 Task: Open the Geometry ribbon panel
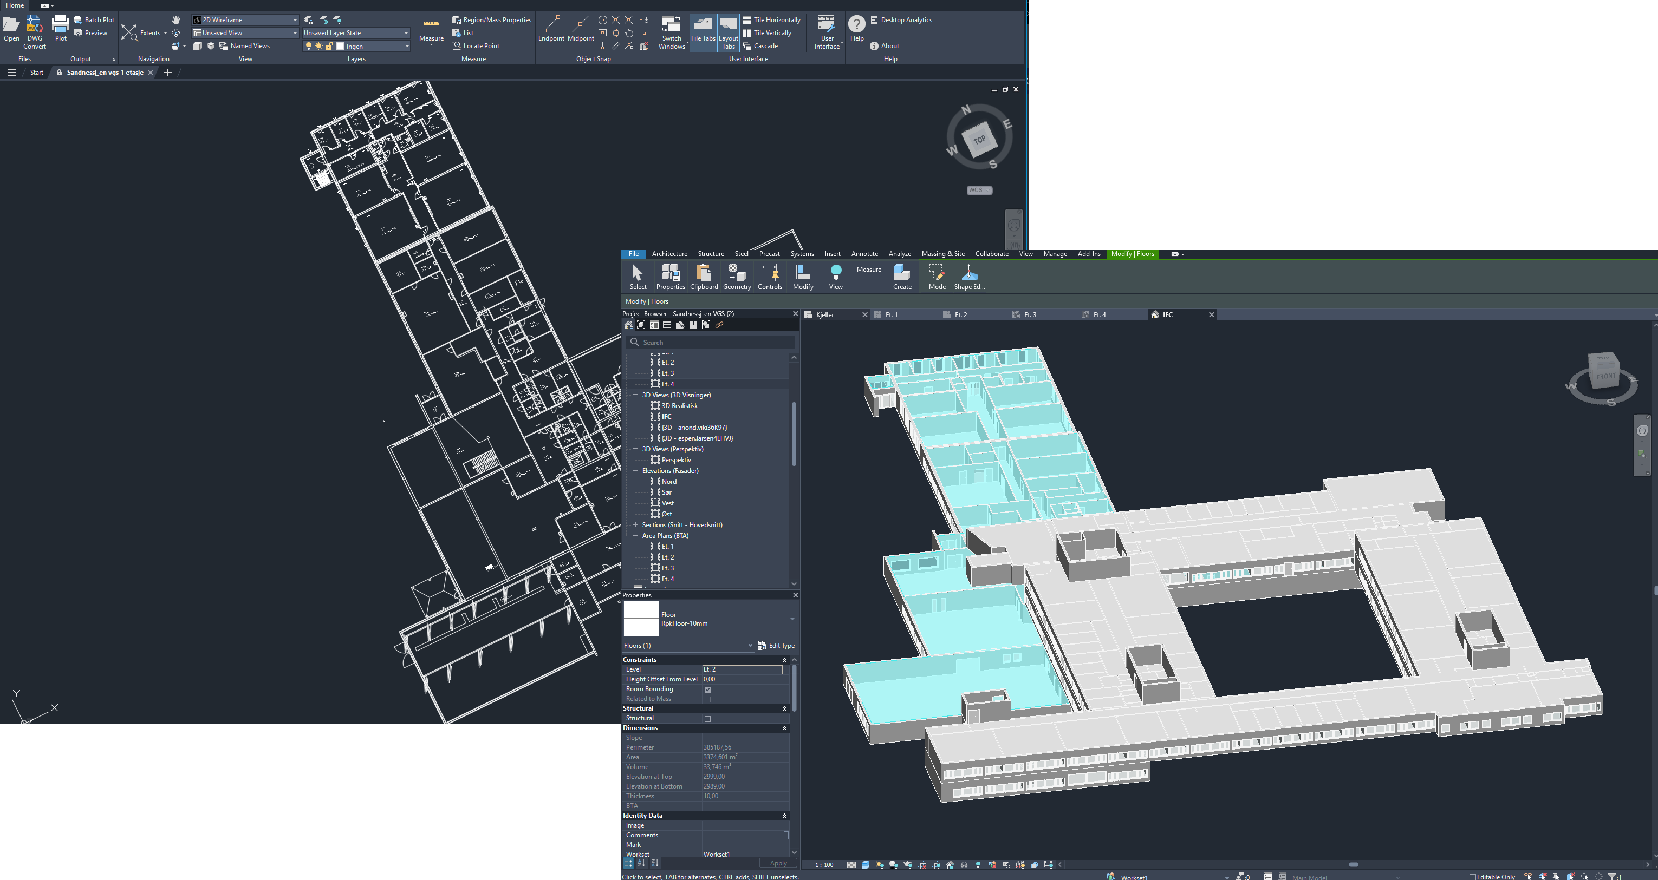tap(737, 277)
